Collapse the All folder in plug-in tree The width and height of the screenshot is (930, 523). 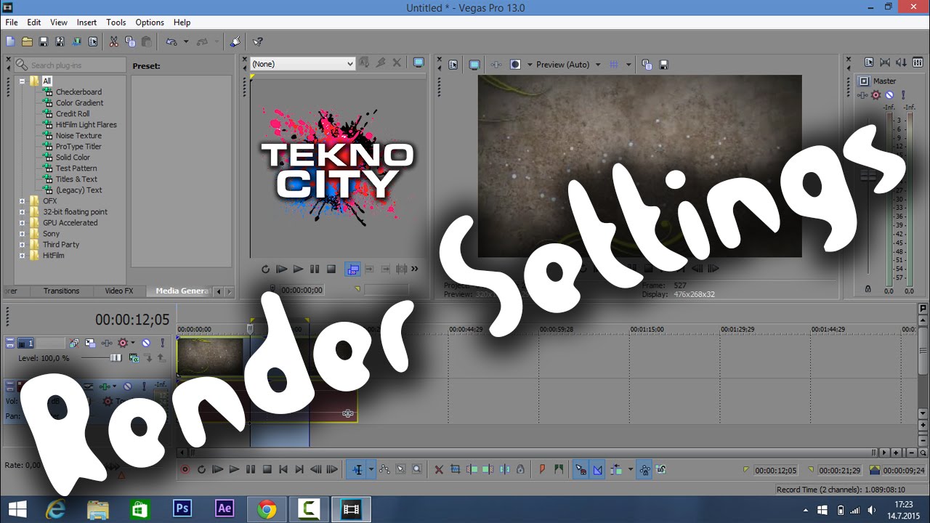point(22,81)
